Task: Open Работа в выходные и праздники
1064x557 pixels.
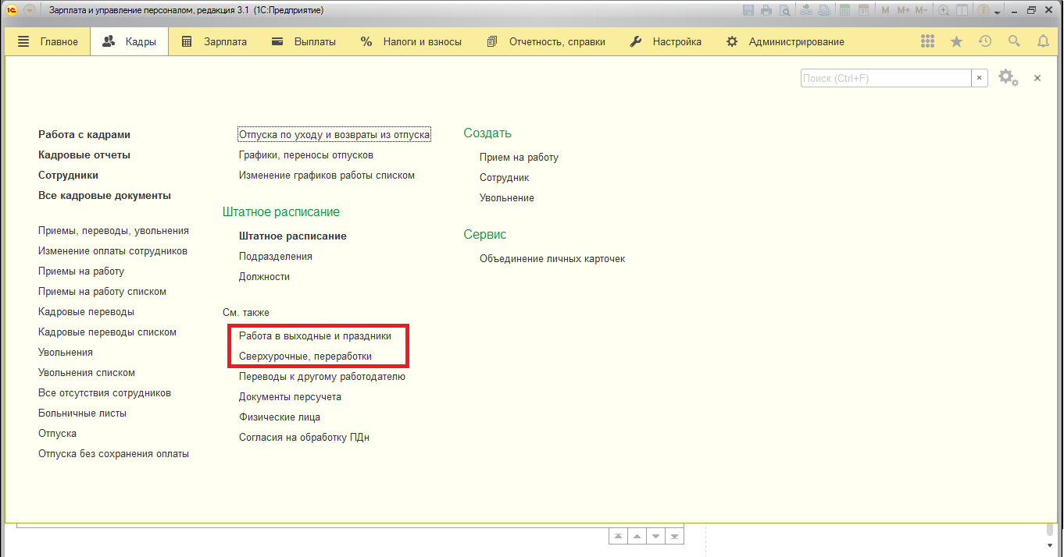Action: (x=315, y=335)
